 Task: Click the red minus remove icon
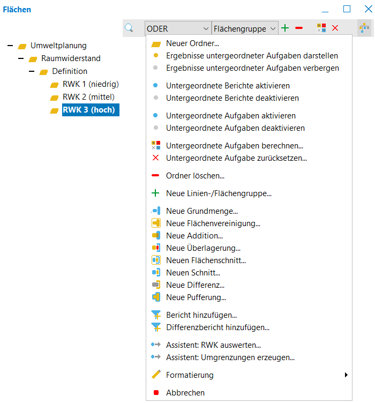tap(299, 28)
